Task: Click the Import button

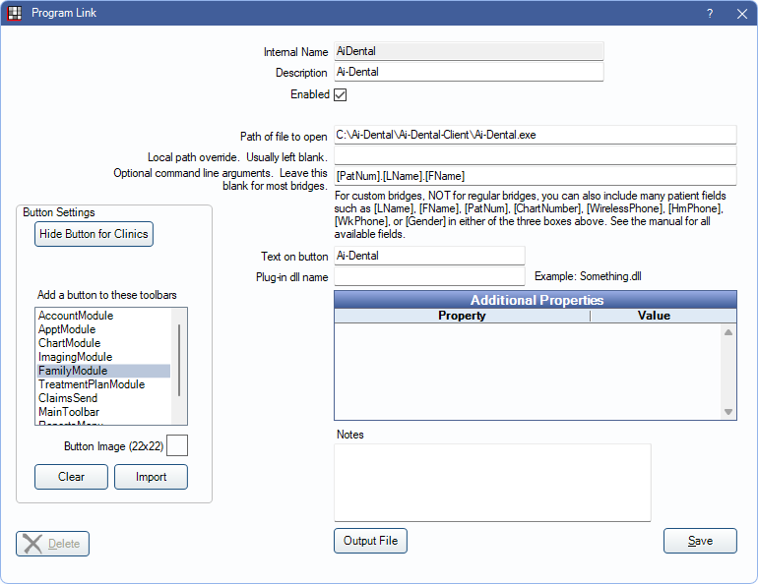Action: [x=151, y=477]
